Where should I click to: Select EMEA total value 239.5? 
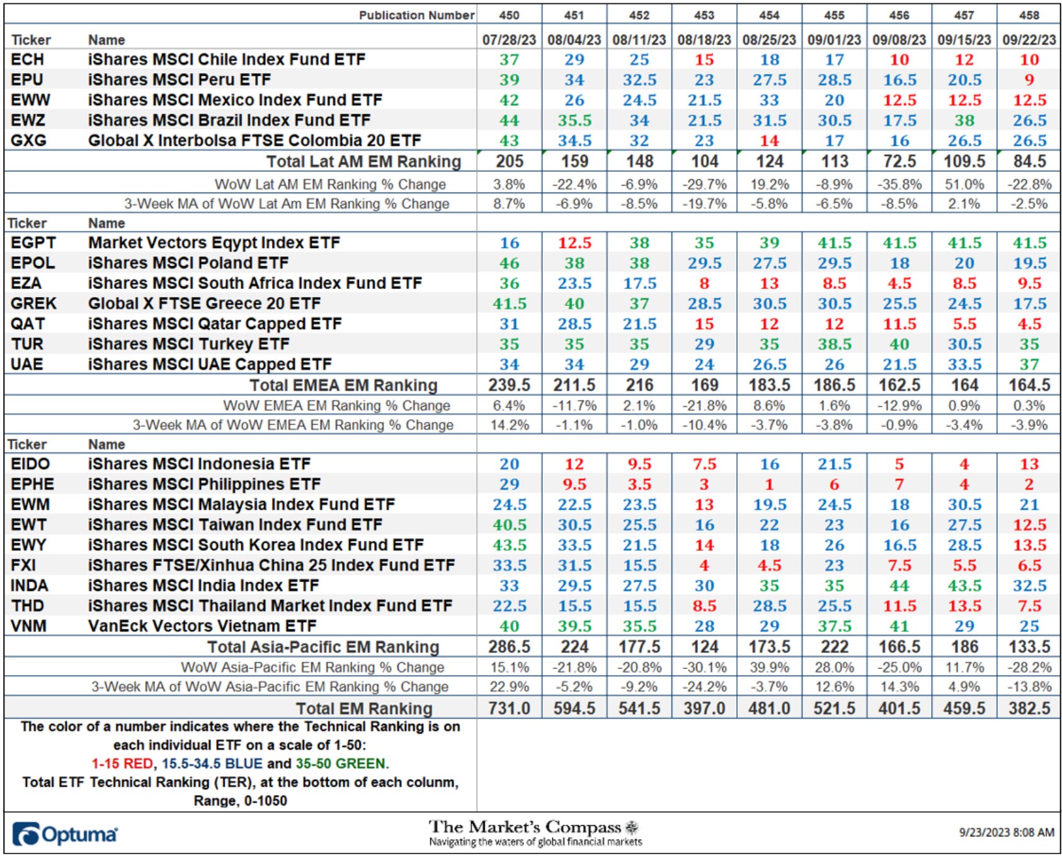(510, 385)
